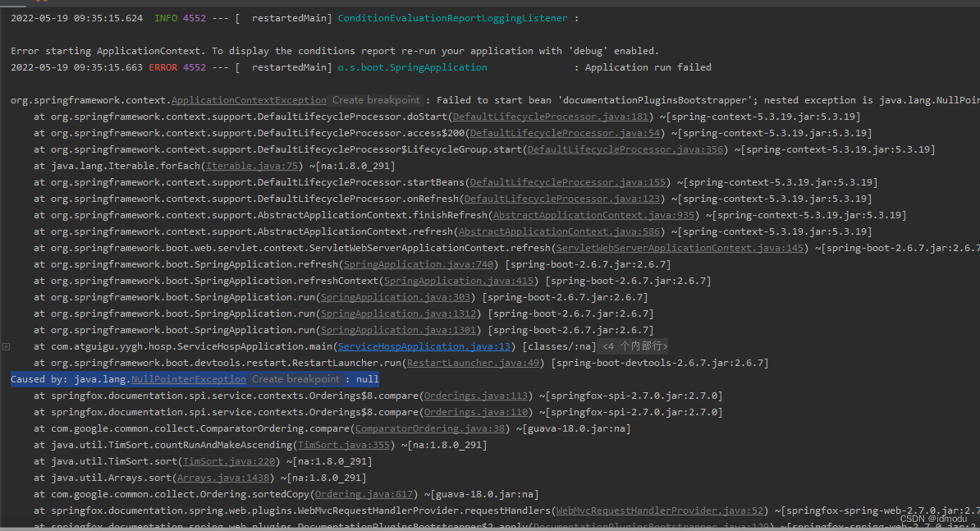Click '~[springfox-spi-2.7.0.jar:2.7.0]' on Orderings.java:113 line

pos(630,396)
